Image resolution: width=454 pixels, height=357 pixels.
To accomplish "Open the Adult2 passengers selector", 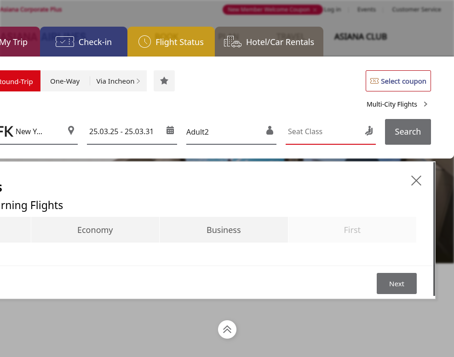I will tap(231, 131).
